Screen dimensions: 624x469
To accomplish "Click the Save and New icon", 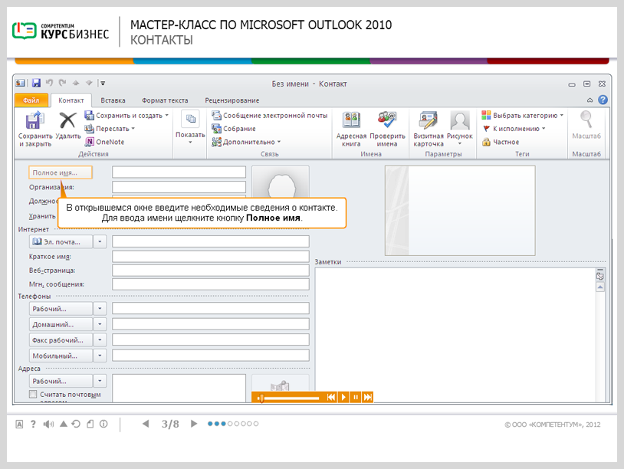I will pyautogui.click(x=89, y=116).
